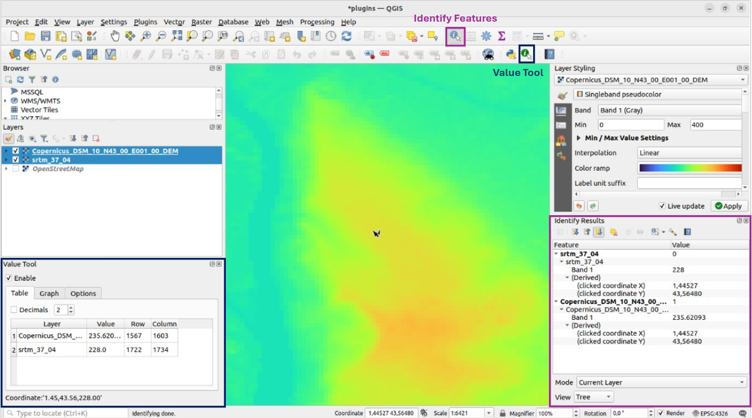The height and width of the screenshot is (418, 752).
Task: Click the Zoom In magnifier tool
Action: pyautogui.click(x=146, y=36)
